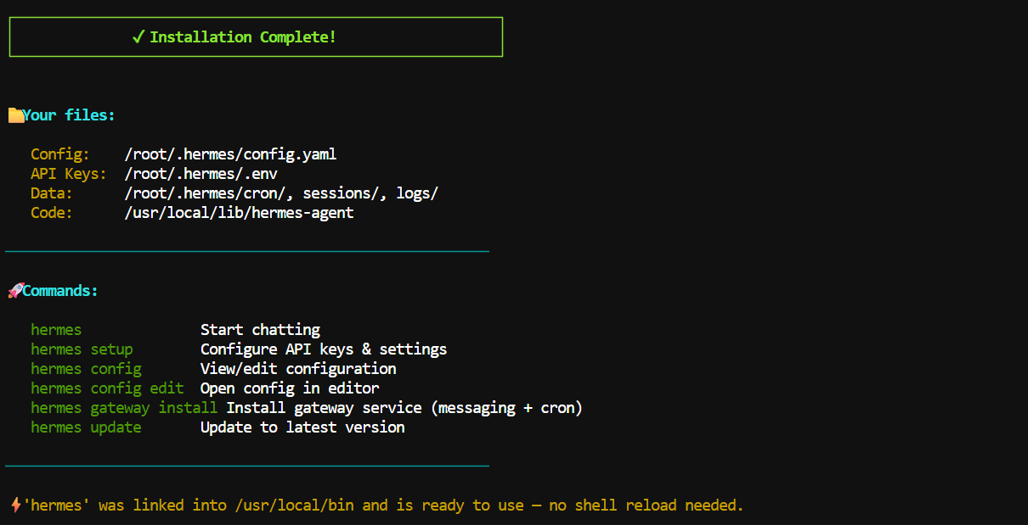Image resolution: width=1028 pixels, height=525 pixels.
Task: Click the green checkmark in Installation Complete
Action: pos(138,37)
